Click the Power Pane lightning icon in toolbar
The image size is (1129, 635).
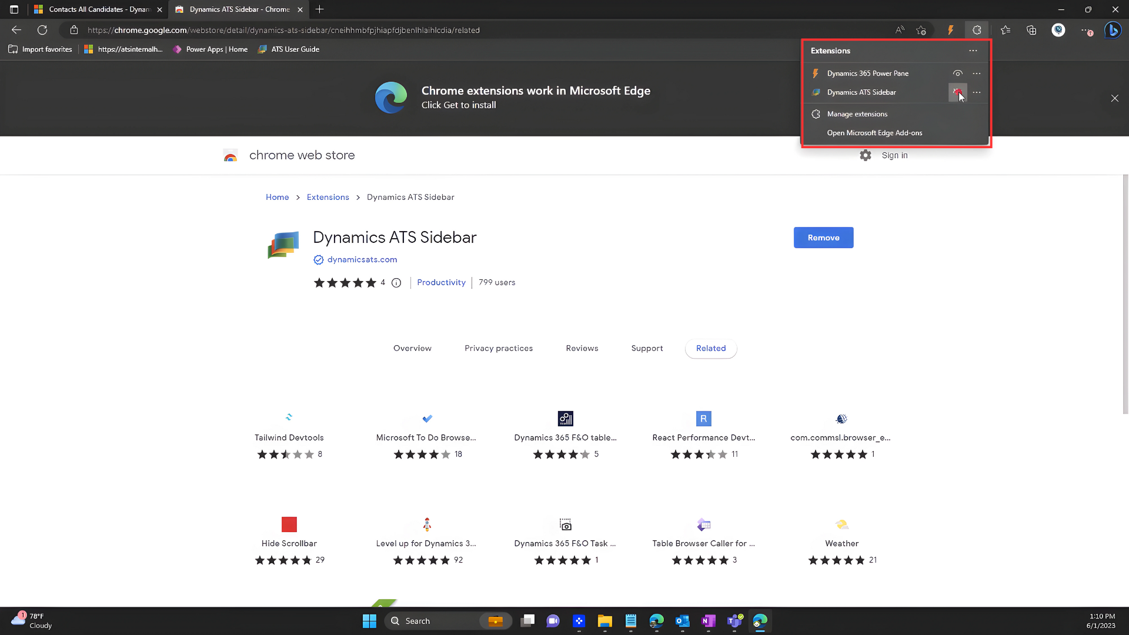point(950,30)
